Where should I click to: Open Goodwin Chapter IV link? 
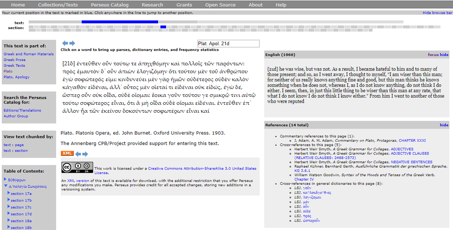(x=304, y=179)
